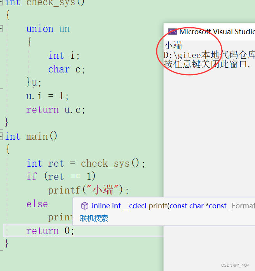Collapse the check_sys function block
This screenshot has width=255, height=271.
1,2
